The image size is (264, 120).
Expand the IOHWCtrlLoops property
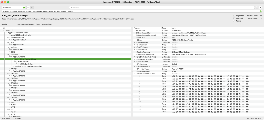tap(134, 47)
